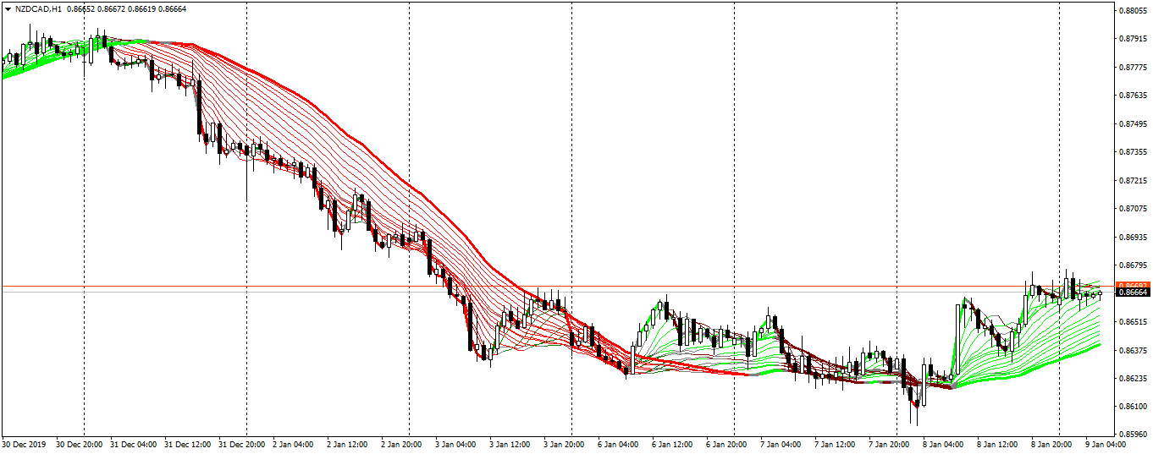Click price level 0.85960 on the axis
The image size is (1153, 454).
[x=1133, y=435]
